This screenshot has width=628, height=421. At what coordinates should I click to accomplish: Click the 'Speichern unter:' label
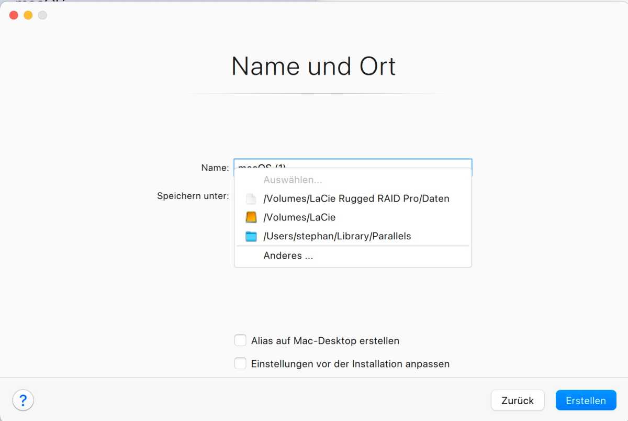[193, 196]
